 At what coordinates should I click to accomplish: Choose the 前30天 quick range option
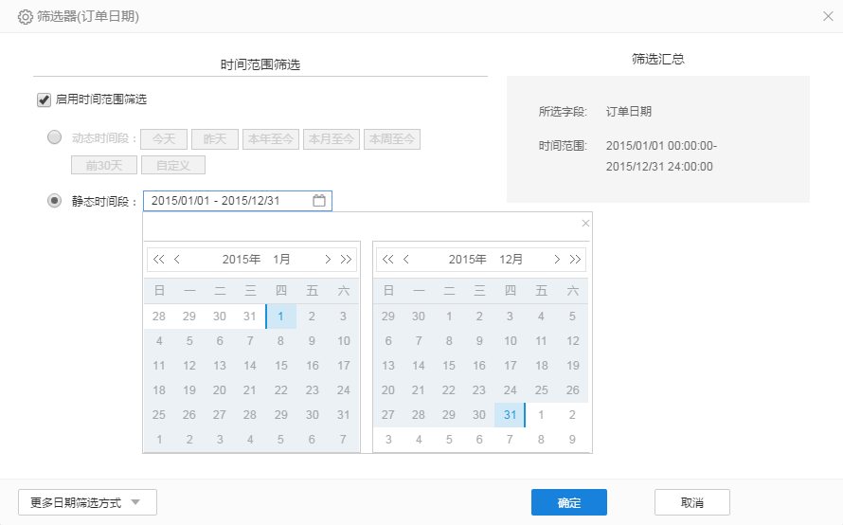(x=104, y=165)
